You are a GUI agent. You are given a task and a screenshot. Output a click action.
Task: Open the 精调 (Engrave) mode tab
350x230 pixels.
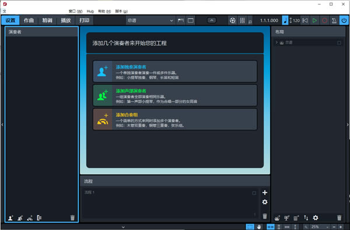pos(47,20)
